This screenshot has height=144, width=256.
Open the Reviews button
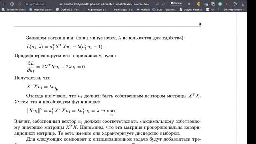(176, 3)
